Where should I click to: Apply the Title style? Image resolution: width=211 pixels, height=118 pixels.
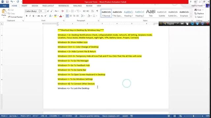[x=151, y=13]
